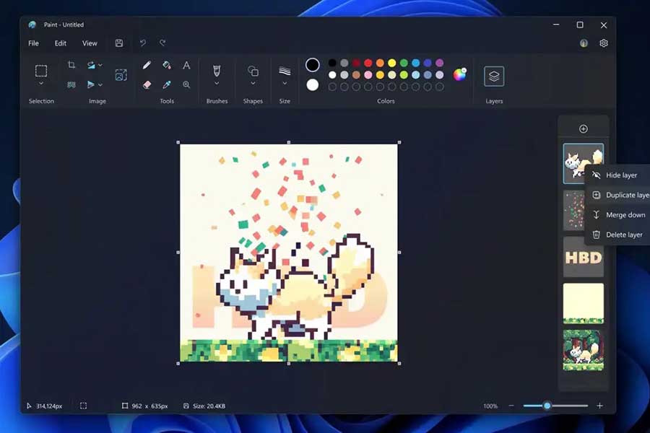Select the Fill bucket tool
650x433 pixels.
(167, 65)
